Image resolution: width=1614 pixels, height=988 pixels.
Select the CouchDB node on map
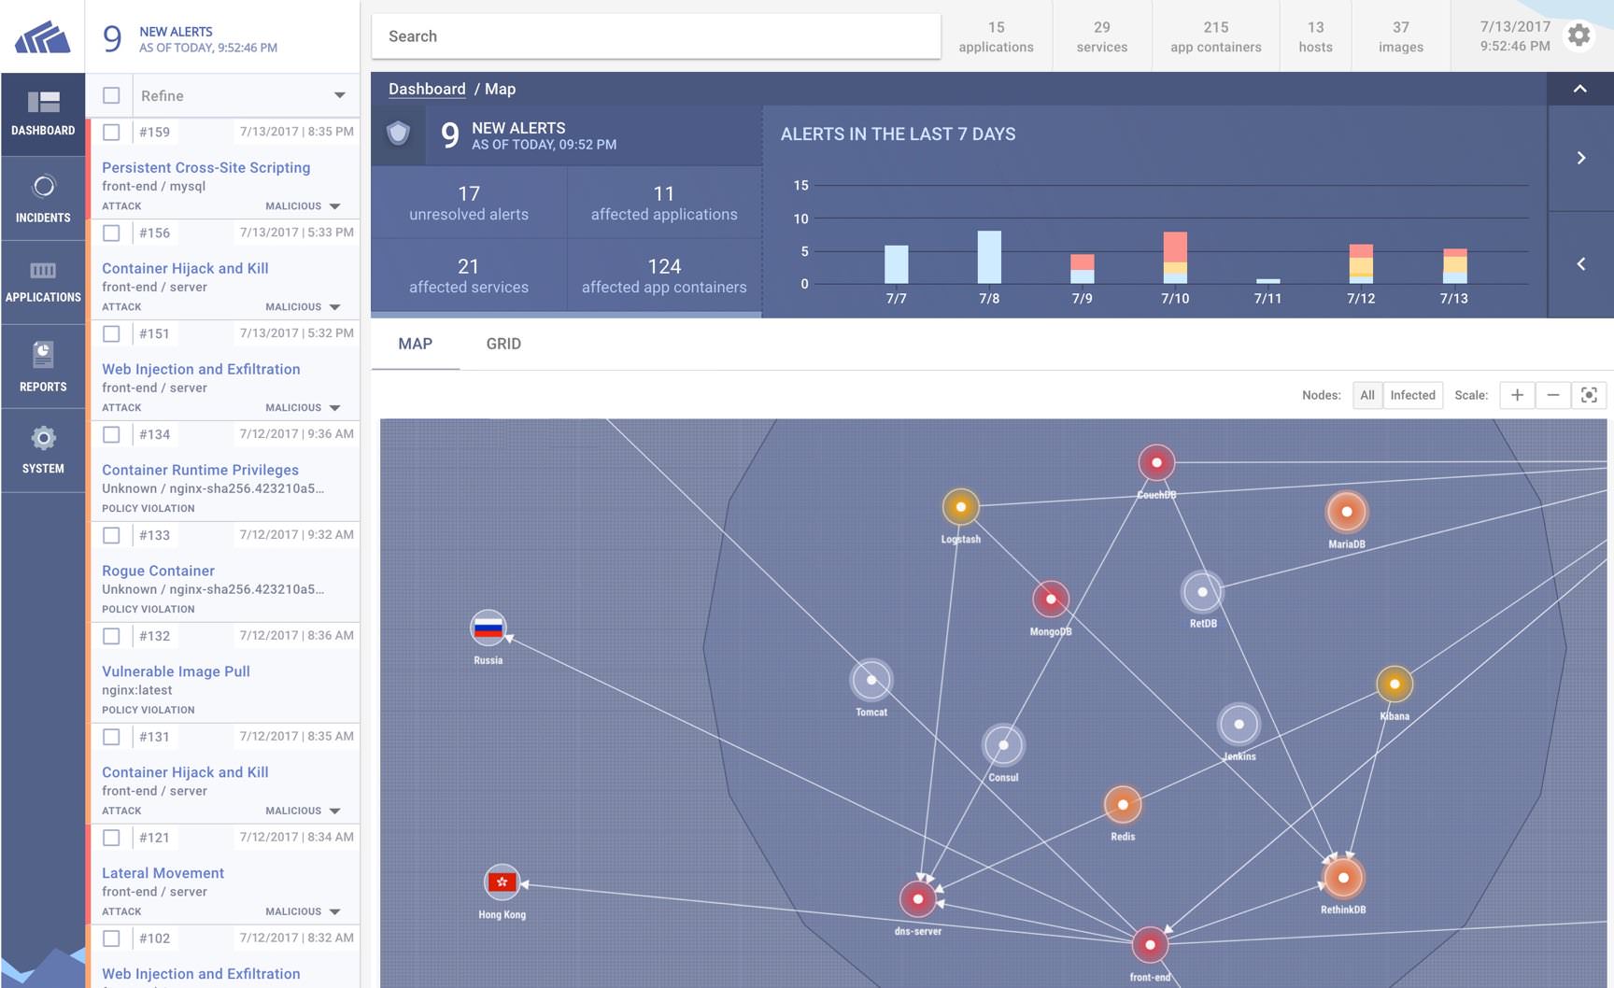point(1156,462)
